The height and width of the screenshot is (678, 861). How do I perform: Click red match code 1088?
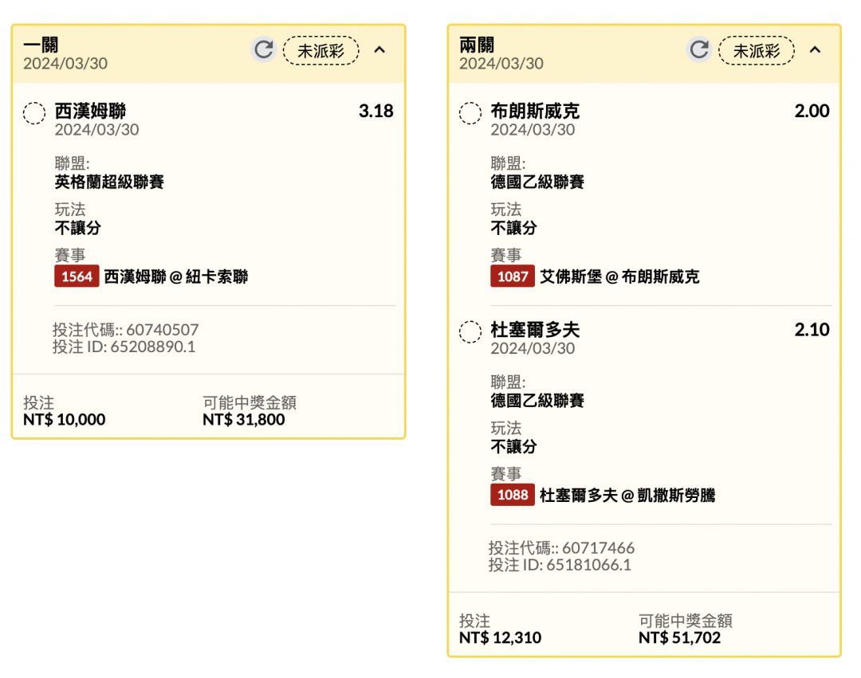coord(513,495)
